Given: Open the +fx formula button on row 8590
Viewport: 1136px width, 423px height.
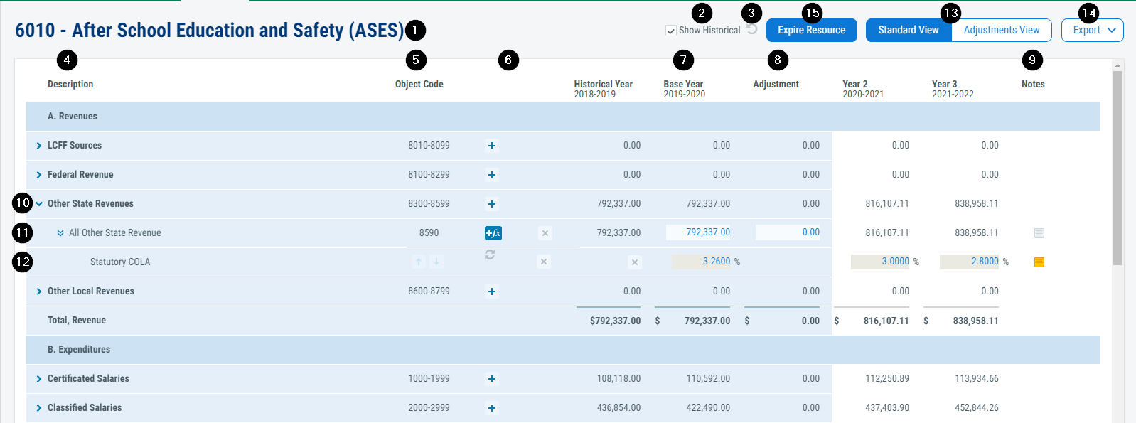Looking at the screenshot, I should pyautogui.click(x=493, y=233).
